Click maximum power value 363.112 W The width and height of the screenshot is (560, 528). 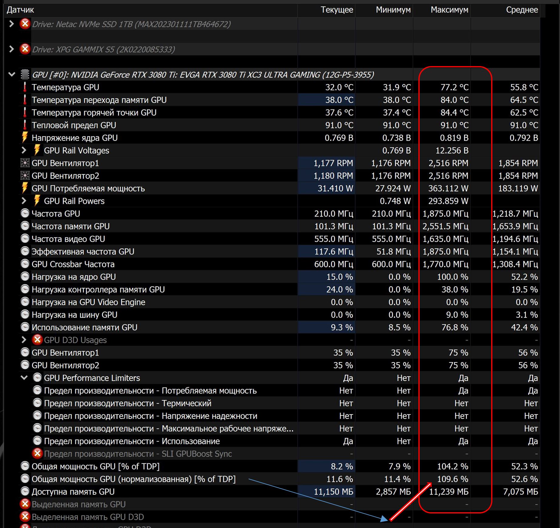tap(448, 188)
